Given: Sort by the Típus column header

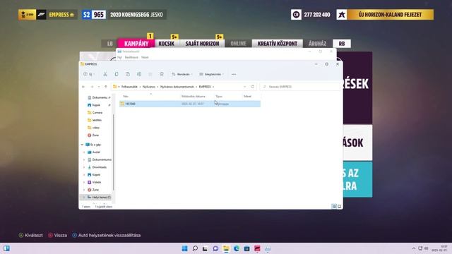Looking at the screenshot, I should coord(219,96).
